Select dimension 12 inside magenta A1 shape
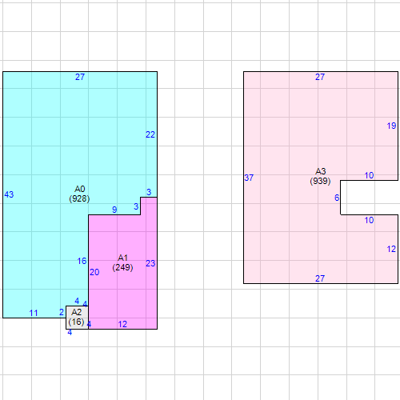This screenshot has height=400, width=400. pyautogui.click(x=122, y=324)
